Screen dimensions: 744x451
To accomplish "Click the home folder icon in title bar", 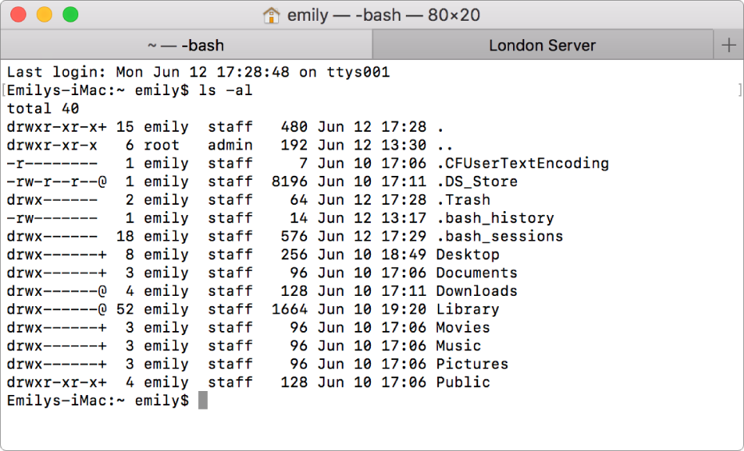I will pyautogui.click(x=272, y=15).
